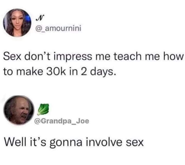The image size is (185, 165).
Task: Select the line "to make 30k in 2 days."
Action: click(59, 72)
